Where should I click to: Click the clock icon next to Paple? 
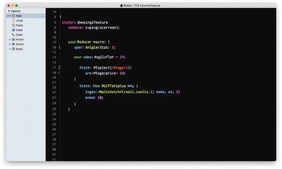[x=13, y=25]
